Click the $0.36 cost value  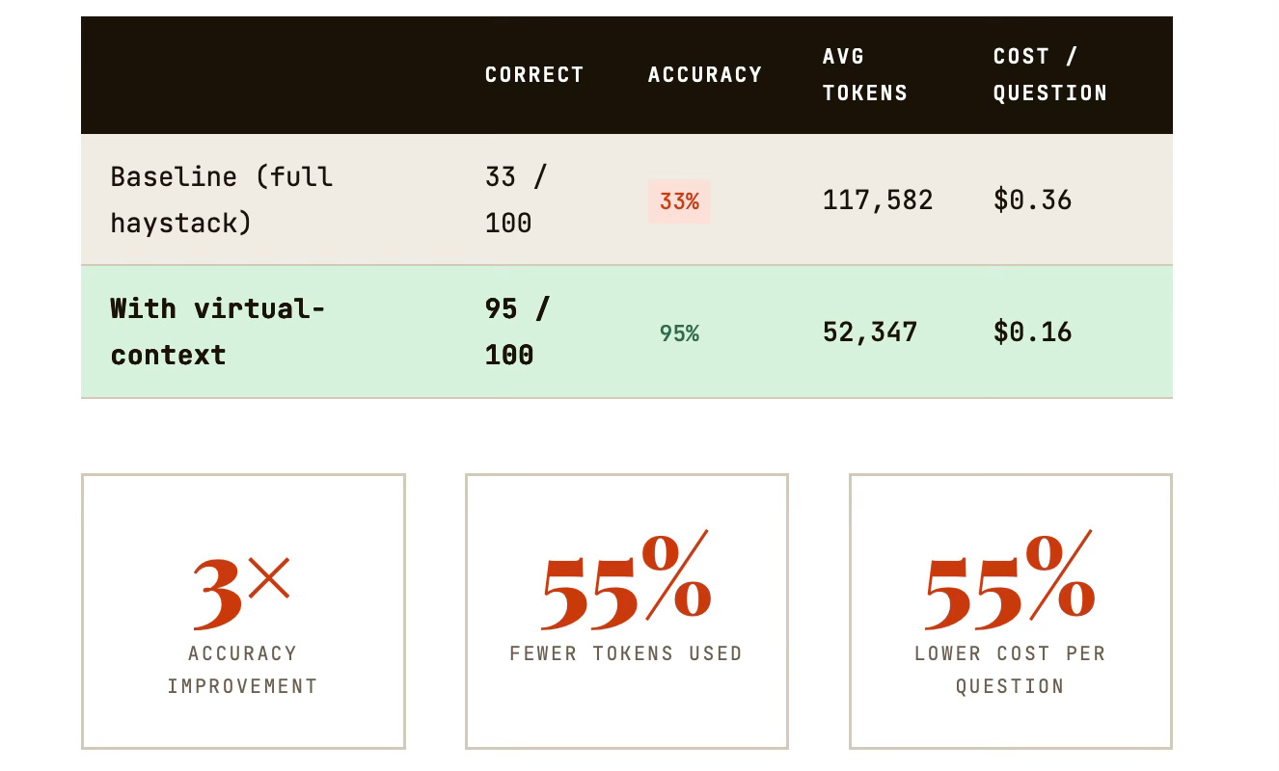1032,199
